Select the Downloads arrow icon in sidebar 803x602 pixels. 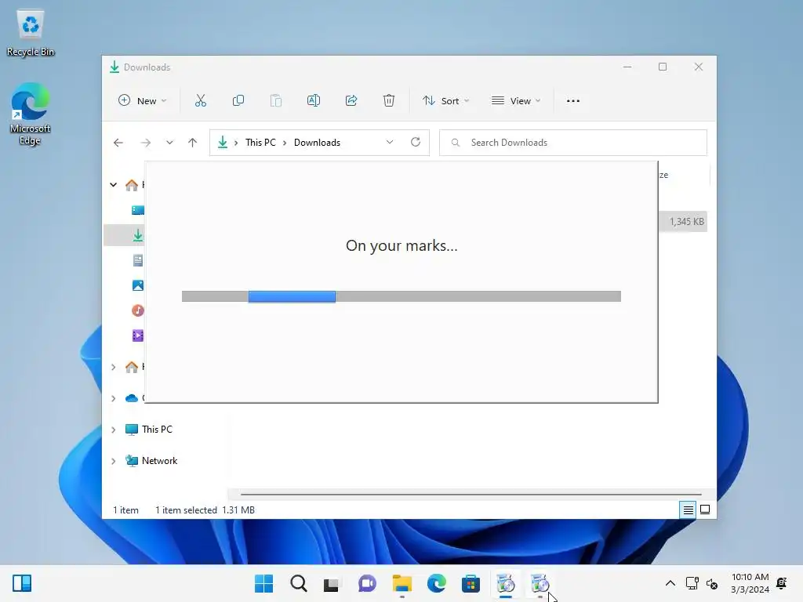pyautogui.click(x=138, y=235)
